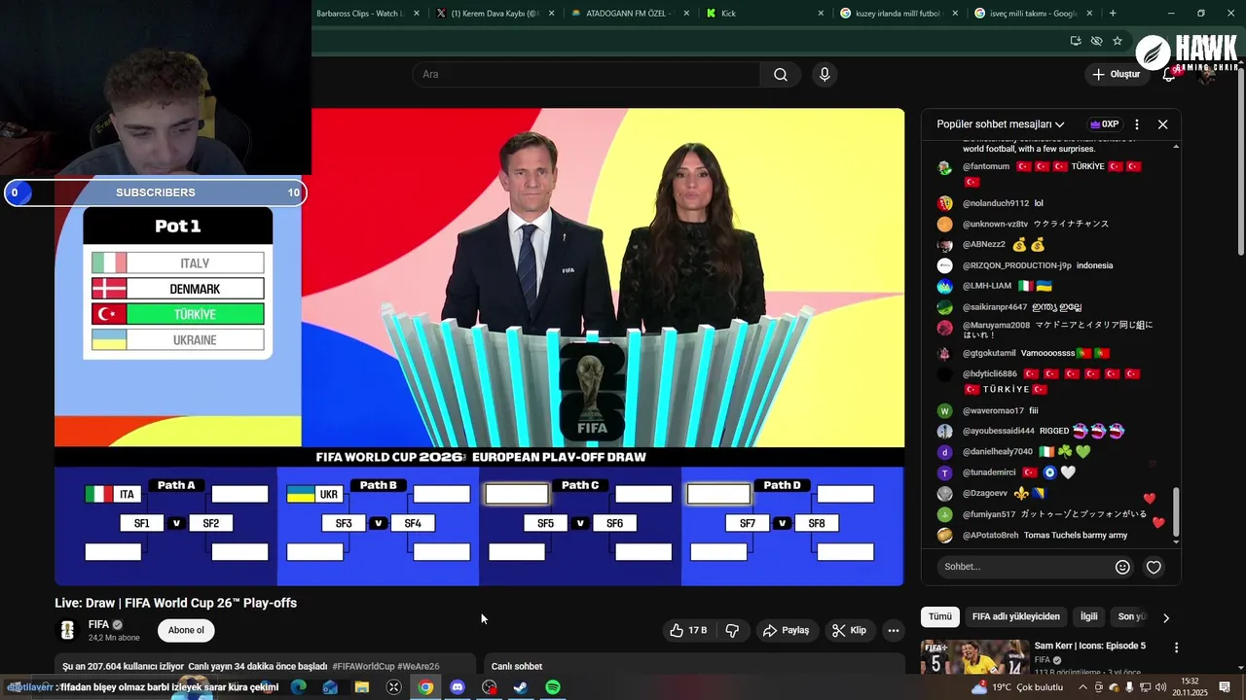Open Discord from the taskbar
This screenshot has height=700, width=1246.
(x=458, y=687)
